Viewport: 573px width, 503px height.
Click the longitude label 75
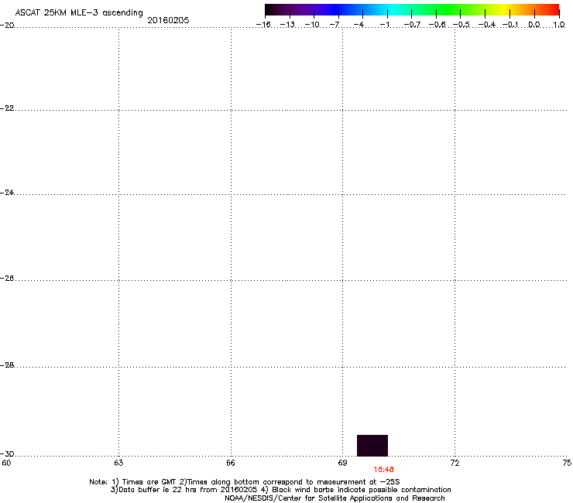[x=567, y=464]
